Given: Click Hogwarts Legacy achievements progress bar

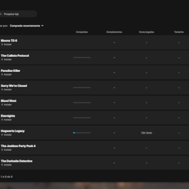Looking at the screenshot, I should tap(82, 133).
